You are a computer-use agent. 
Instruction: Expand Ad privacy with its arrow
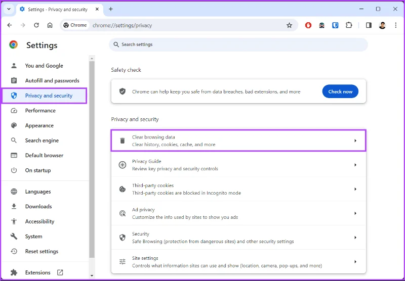355,213
